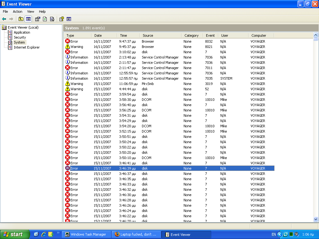Toggle the Show/Hide Console Tree button

point(28,19)
